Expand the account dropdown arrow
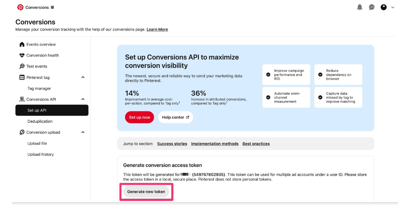The width and height of the screenshot is (410, 205). tap(393, 7)
